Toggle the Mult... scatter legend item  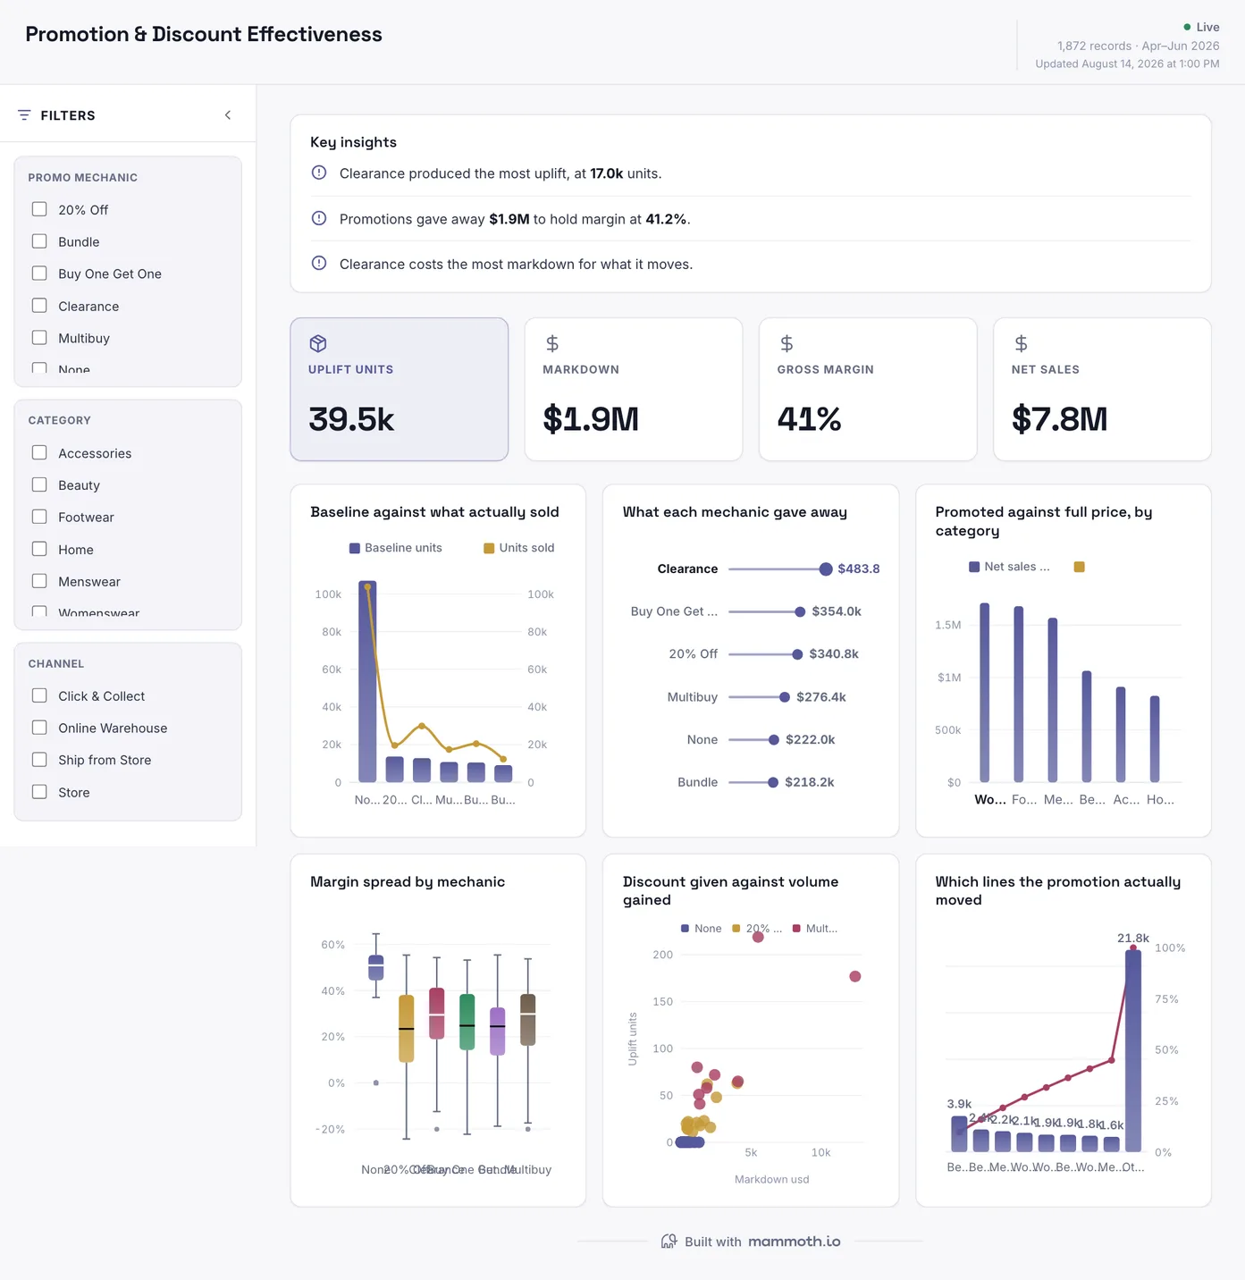tap(814, 929)
